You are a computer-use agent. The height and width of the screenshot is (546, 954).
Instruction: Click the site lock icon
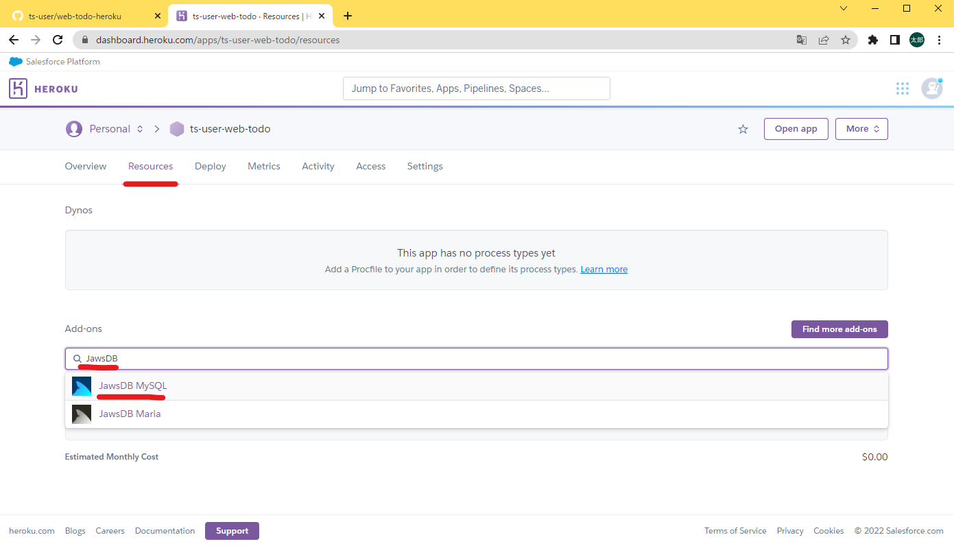coord(85,40)
